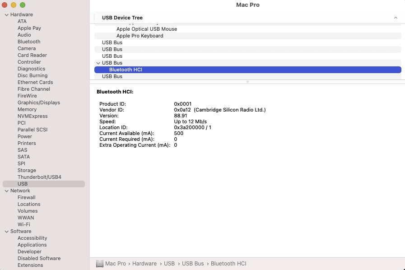
Task: Select SATA in the sidebar
Action: point(24,157)
